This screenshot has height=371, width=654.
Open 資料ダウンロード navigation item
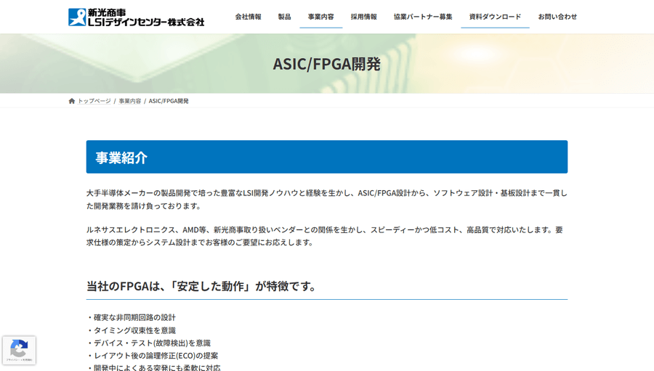click(495, 17)
